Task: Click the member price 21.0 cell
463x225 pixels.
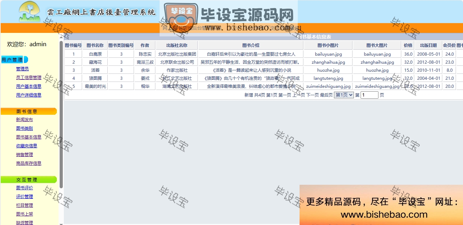Action: 449,78
